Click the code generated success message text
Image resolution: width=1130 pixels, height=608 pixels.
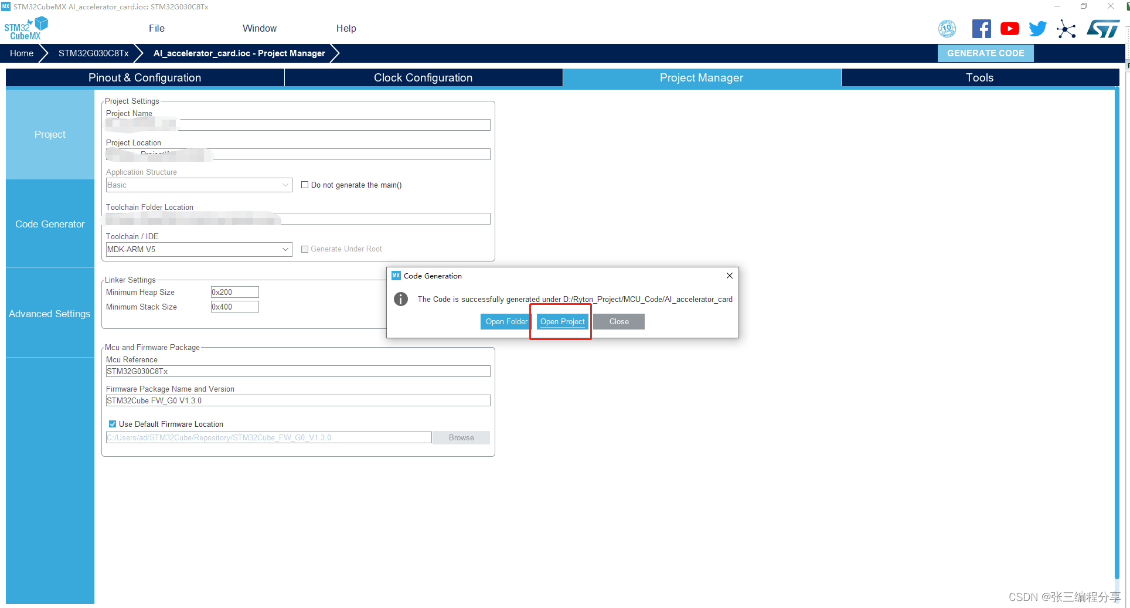[575, 299]
